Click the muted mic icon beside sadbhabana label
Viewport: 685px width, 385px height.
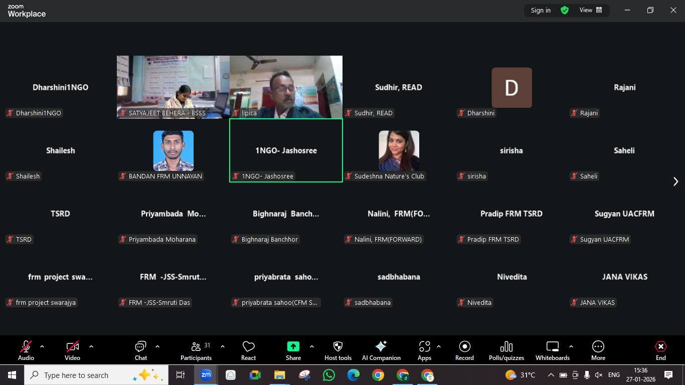348,302
